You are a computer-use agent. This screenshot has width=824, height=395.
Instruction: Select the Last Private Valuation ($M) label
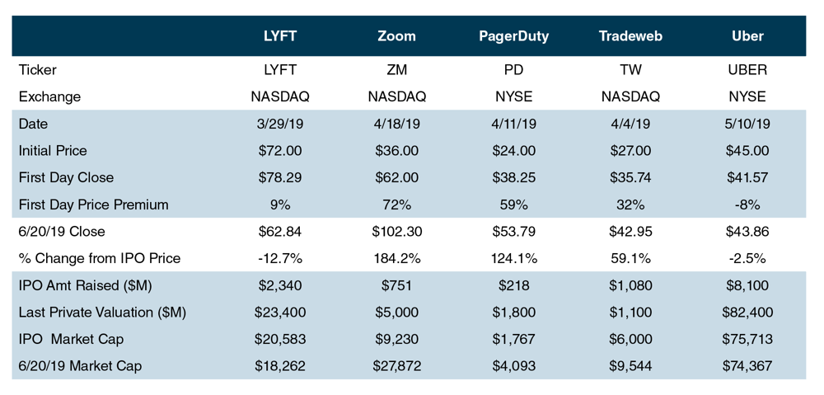click(102, 313)
